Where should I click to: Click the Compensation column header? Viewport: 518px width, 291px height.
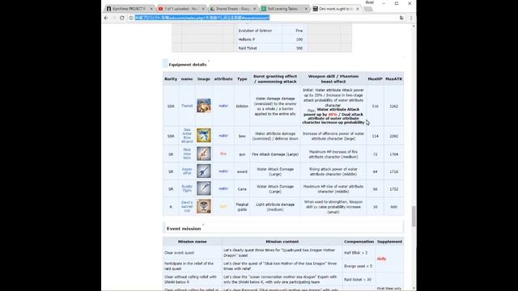(x=359, y=242)
